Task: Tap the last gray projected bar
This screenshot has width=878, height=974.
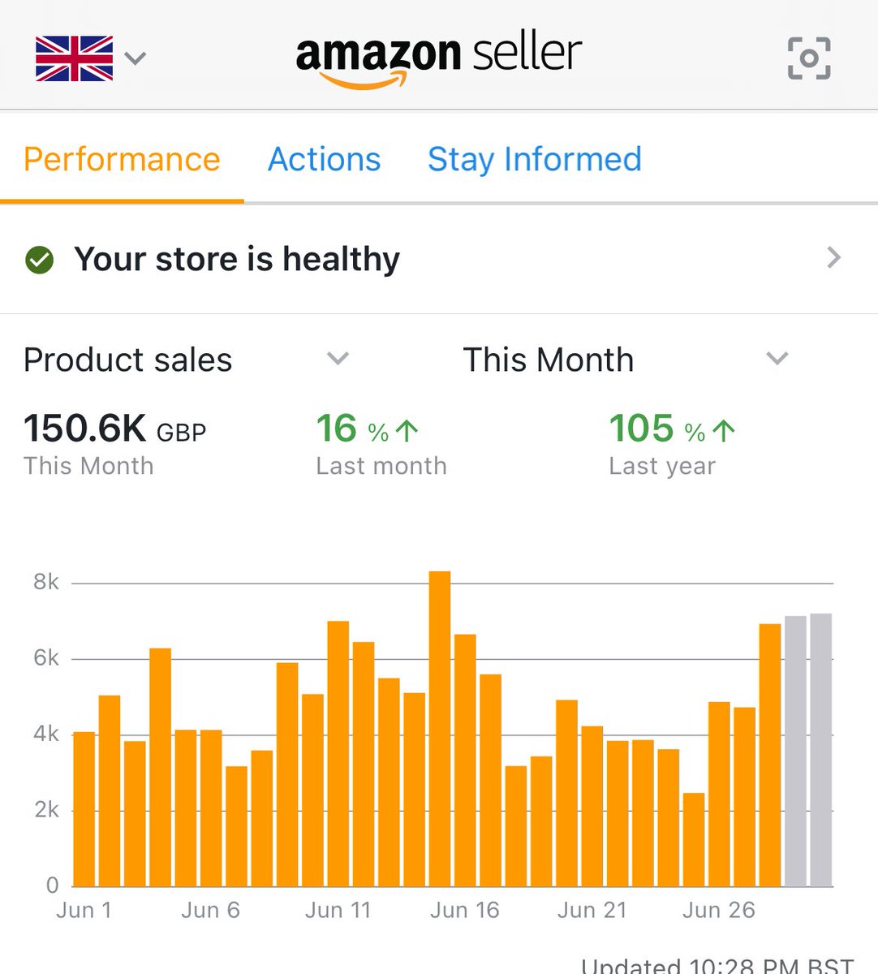Action: point(820,750)
